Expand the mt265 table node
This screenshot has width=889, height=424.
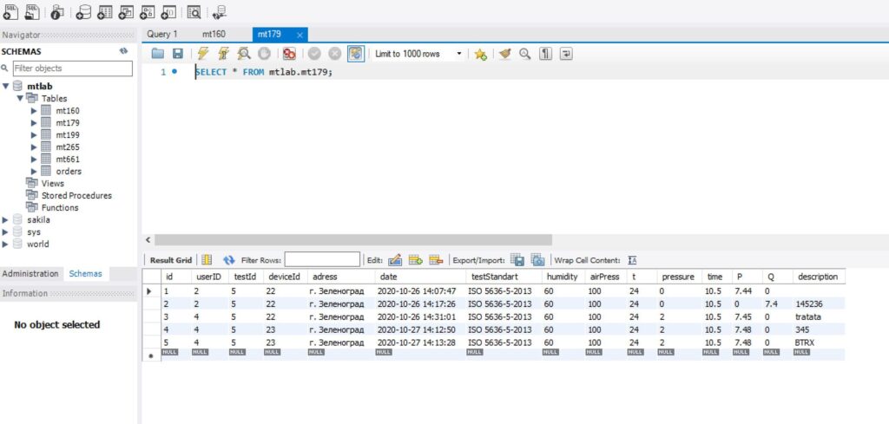[x=34, y=147]
